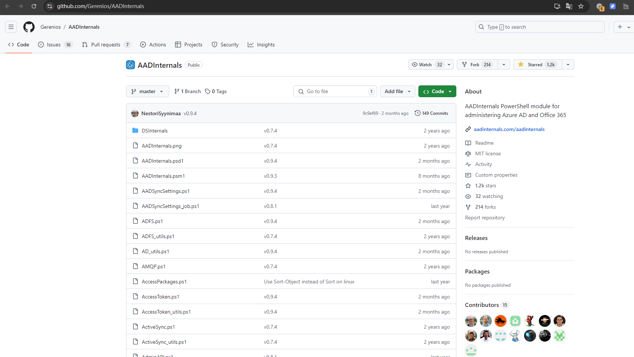The image size is (634, 357).
Task: Go to the Actions tab
Action: [x=153, y=45]
